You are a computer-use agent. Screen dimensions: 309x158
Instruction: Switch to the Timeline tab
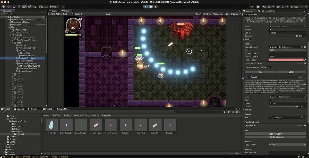click(33, 109)
